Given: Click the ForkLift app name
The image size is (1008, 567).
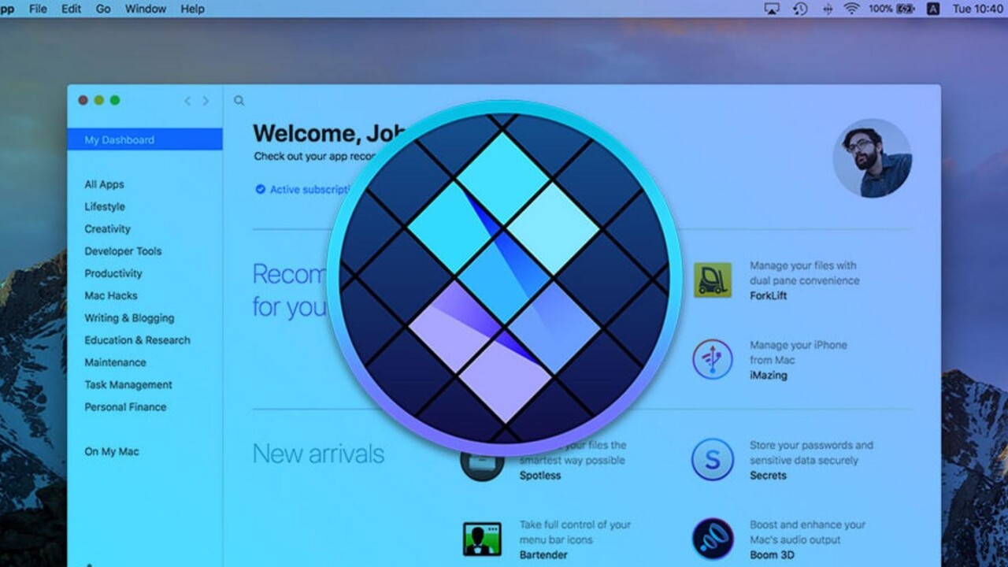Looking at the screenshot, I should pos(769,296).
